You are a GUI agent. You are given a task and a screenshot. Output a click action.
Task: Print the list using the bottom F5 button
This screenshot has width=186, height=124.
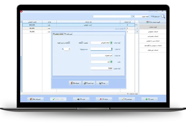click(81, 99)
